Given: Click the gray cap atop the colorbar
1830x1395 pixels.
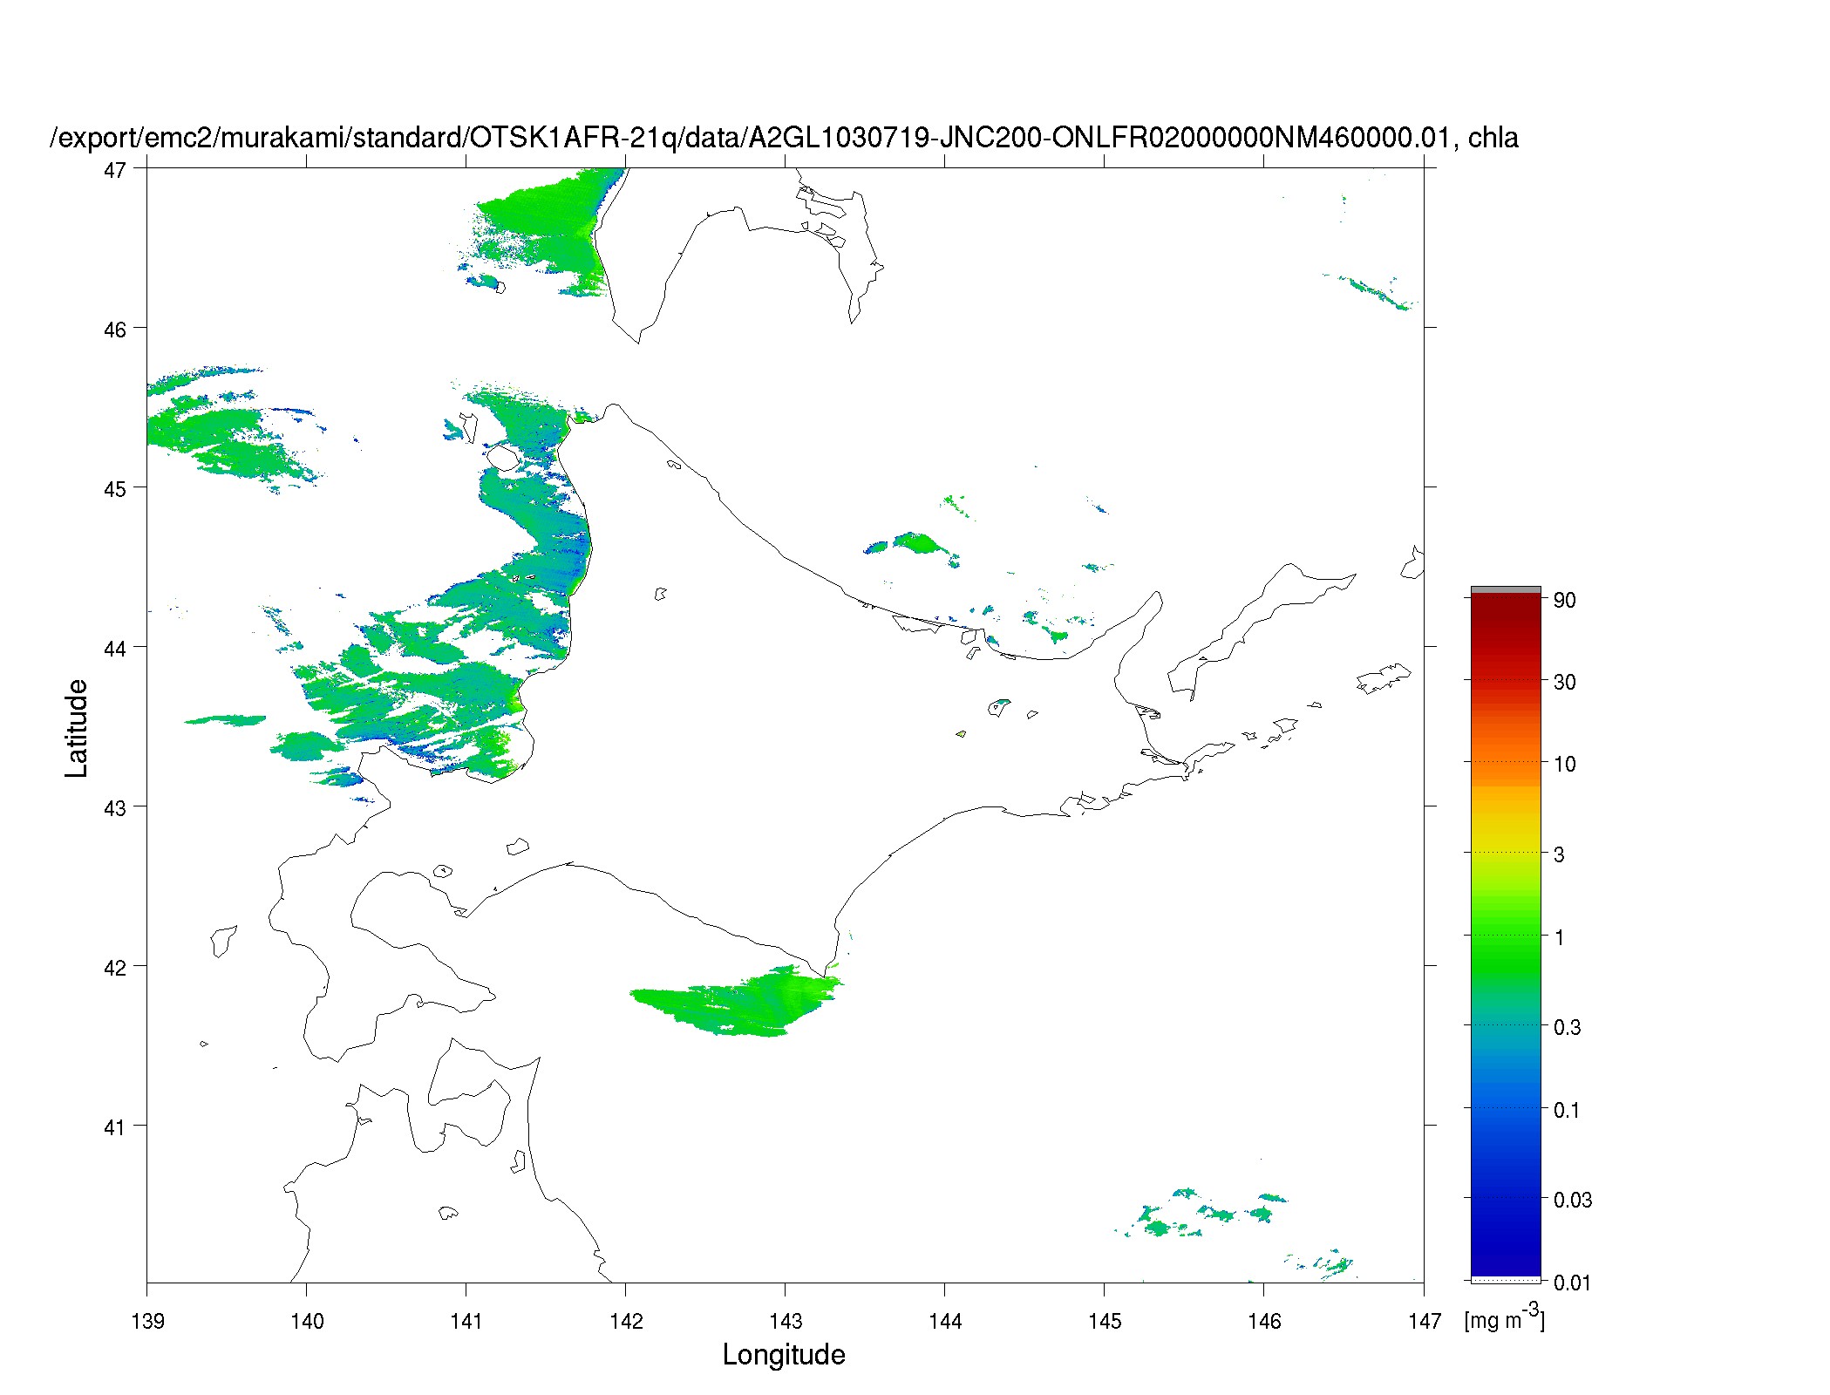Looking at the screenshot, I should (1506, 590).
